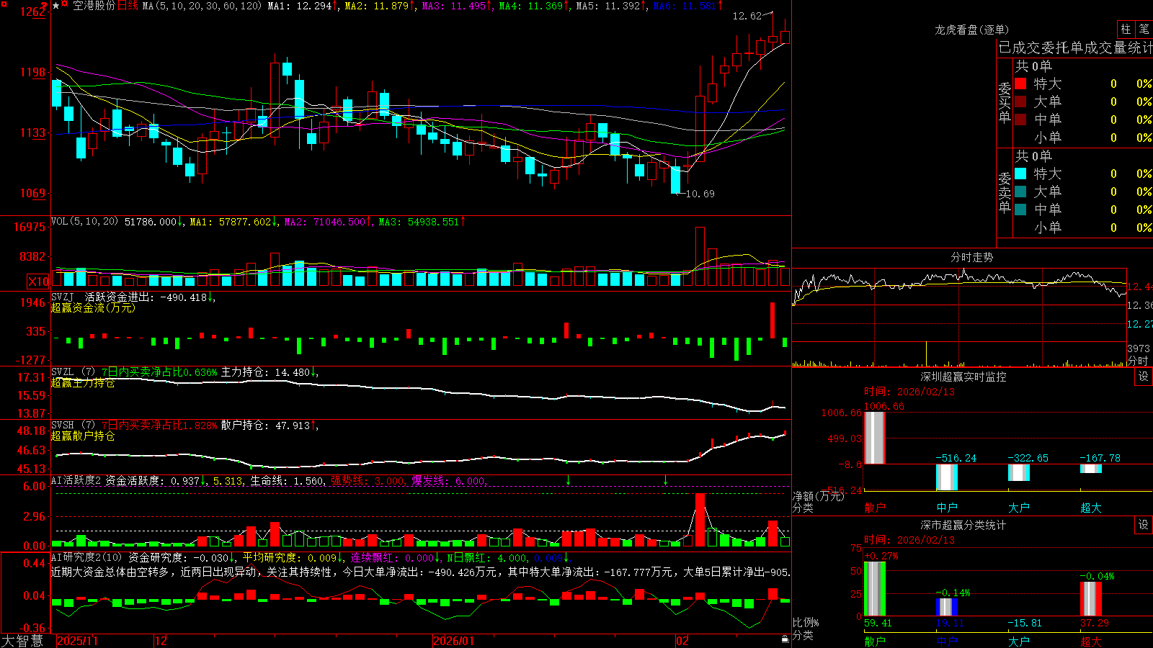This screenshot has height=648, width=1153.
Task: Click the 强势线: 3.000 label
Action: click(x=368, y=481)
